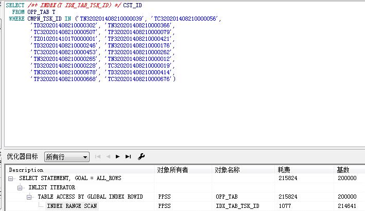Collapse TABLE ACCESS BY GLOBAL INDEX ROWID node
This screenshot has height=211, width=365.
(x=29, y=197)
